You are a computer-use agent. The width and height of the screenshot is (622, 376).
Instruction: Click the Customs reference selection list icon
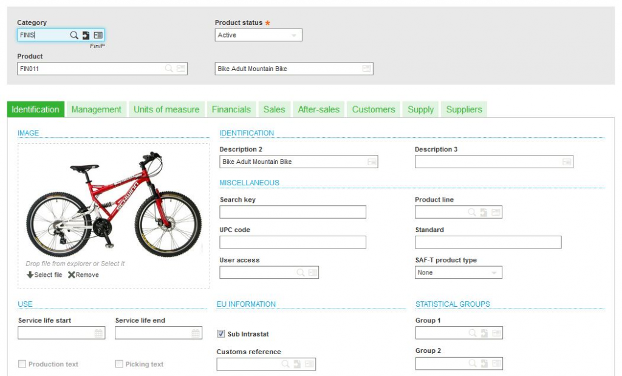pos(309,364)
